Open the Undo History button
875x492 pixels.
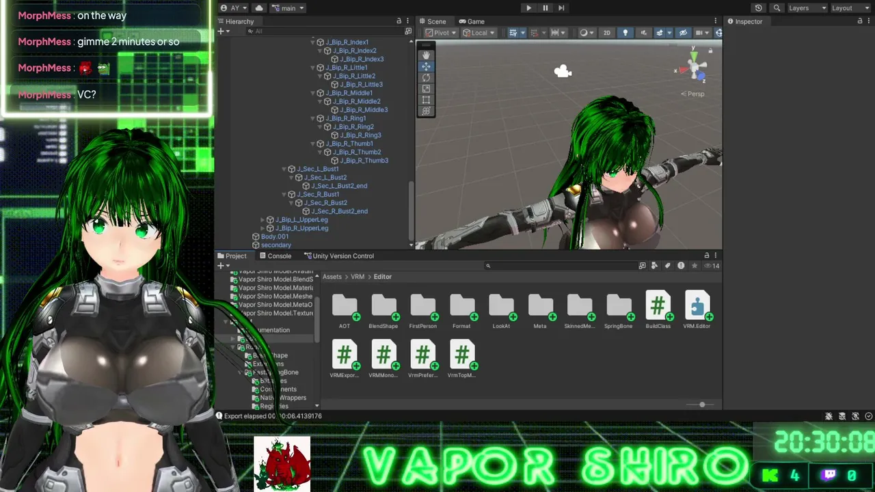pyautogui.click(x=758, y=8)
